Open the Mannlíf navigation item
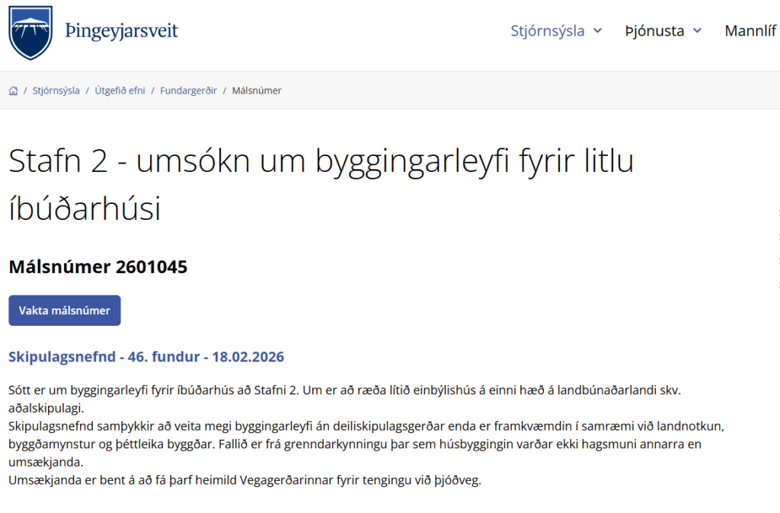 (751, 31)
